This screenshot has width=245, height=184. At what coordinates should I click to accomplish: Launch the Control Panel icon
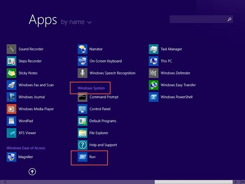(82, 109)
